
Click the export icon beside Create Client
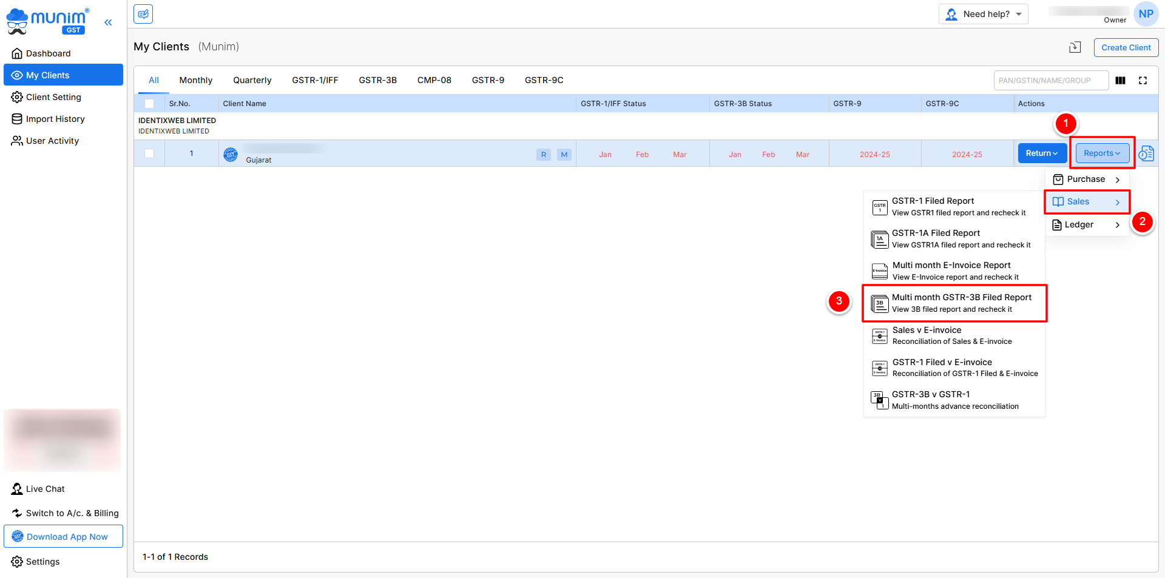pos(1075,47)
